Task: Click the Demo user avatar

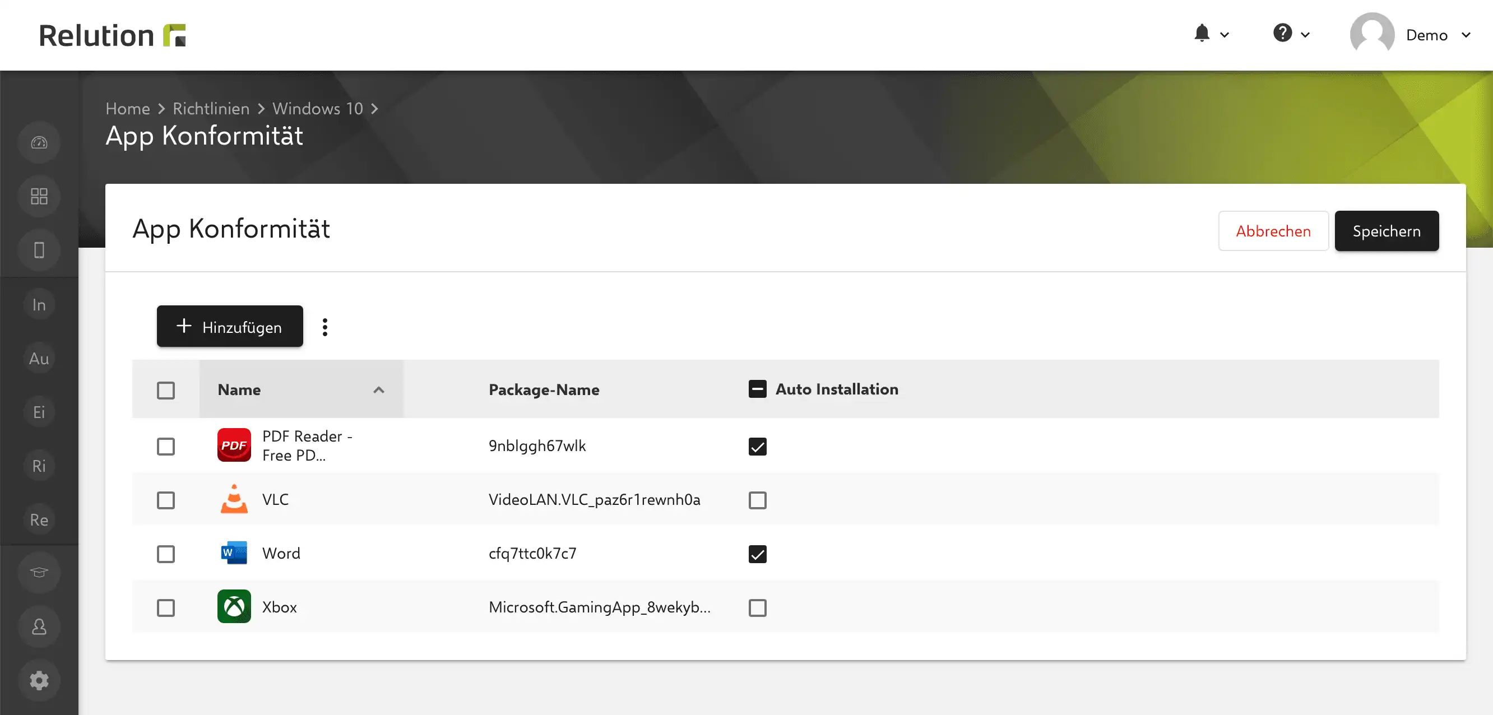Action: pos(1372,35)
